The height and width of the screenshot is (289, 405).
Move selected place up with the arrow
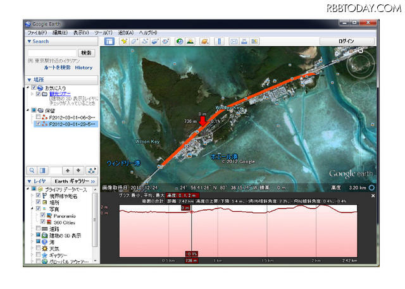pos(68,171)
